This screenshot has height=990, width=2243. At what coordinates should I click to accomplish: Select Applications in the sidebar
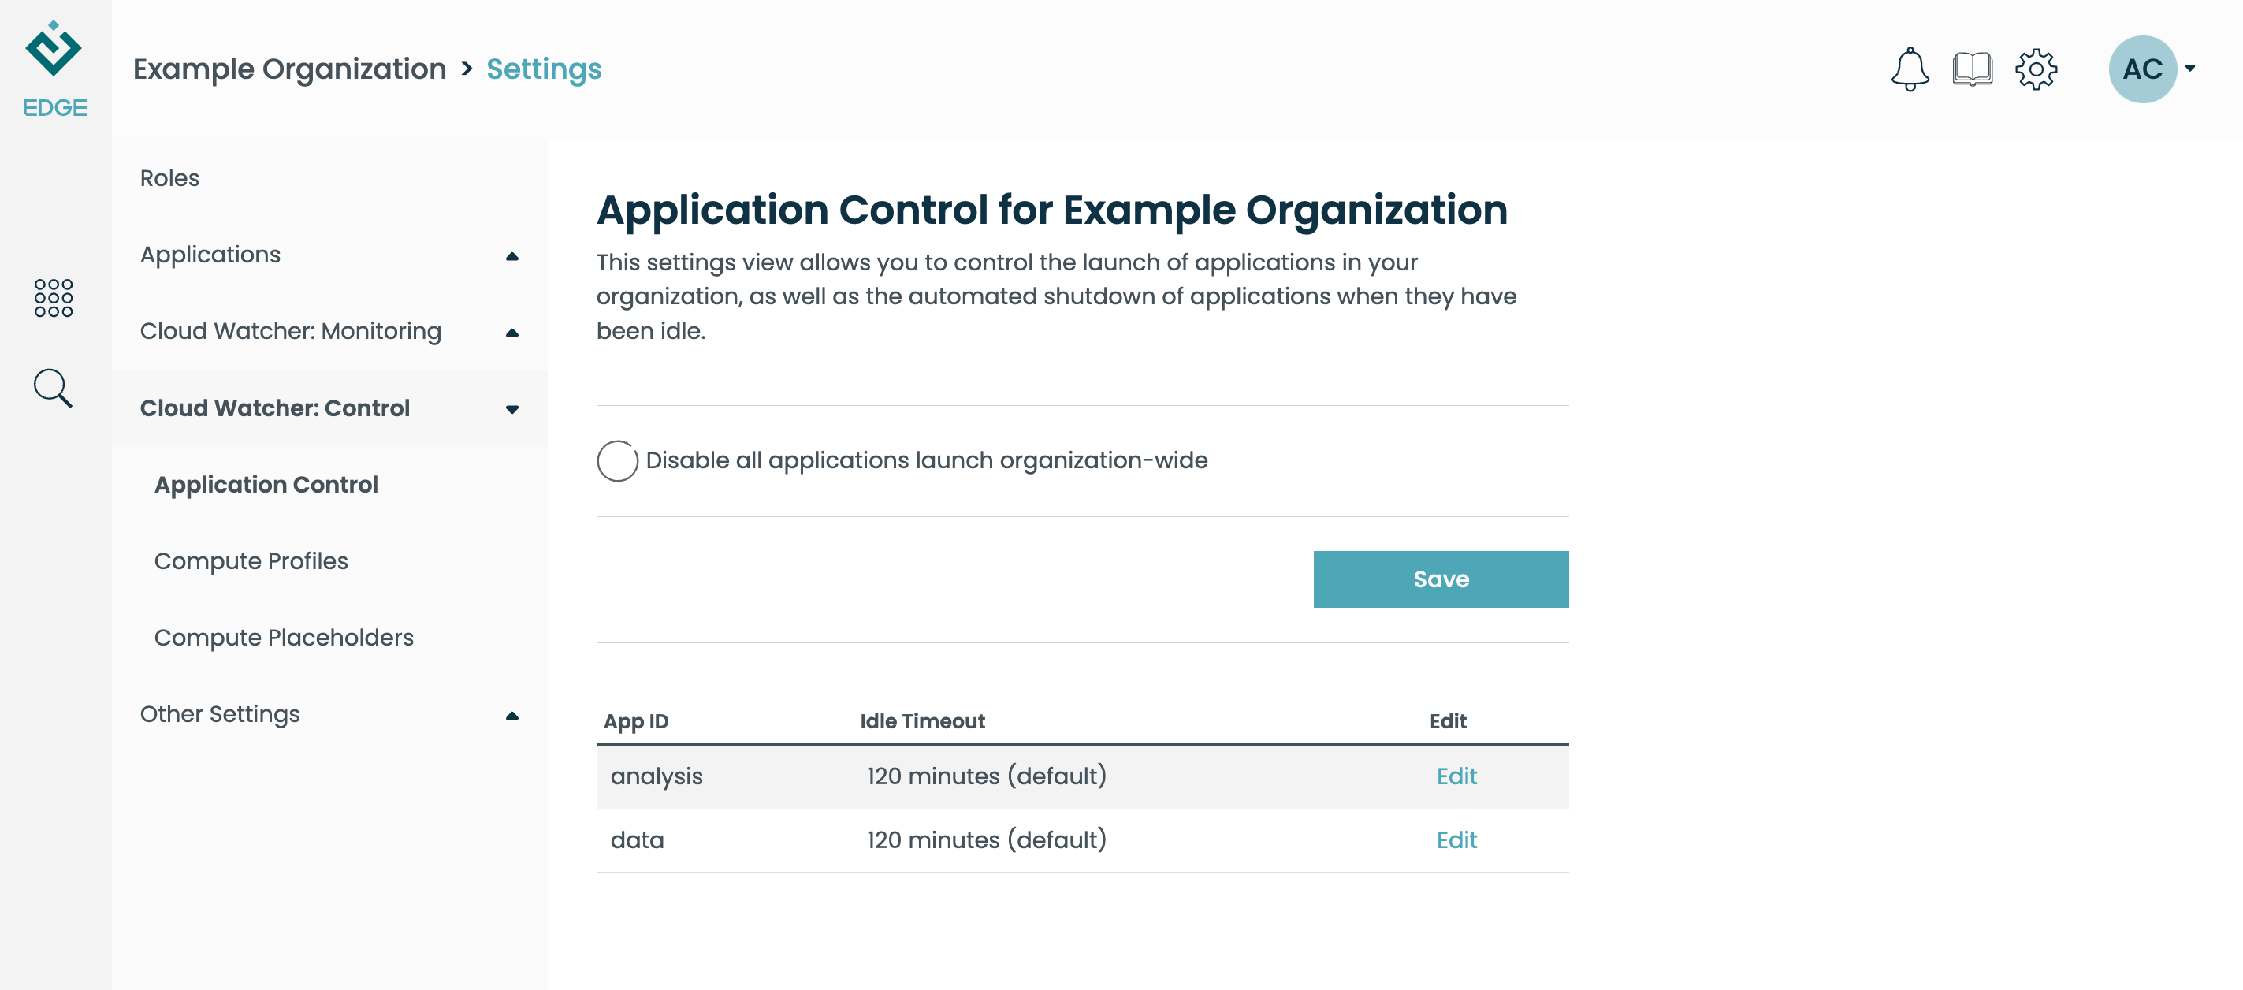(210, 255)
